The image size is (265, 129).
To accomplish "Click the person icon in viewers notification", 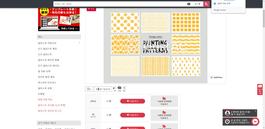I will tap(227, 113).
